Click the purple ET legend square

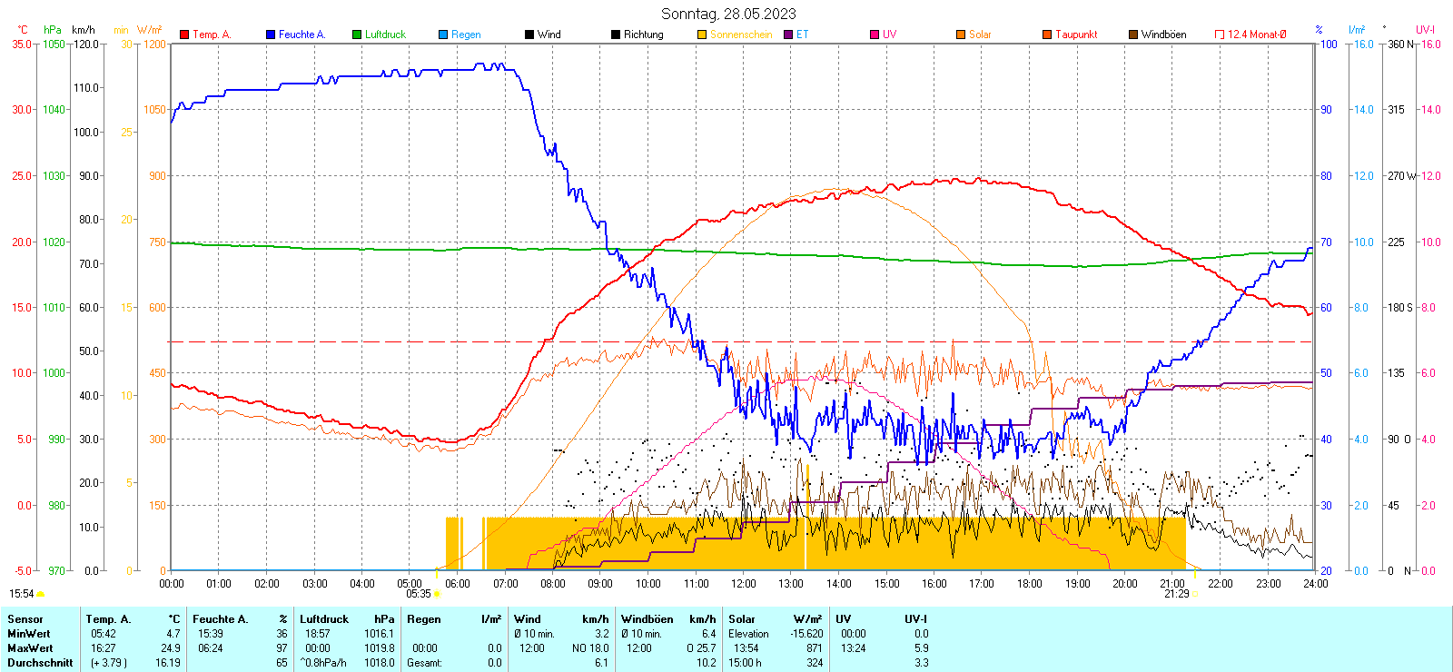788,35
